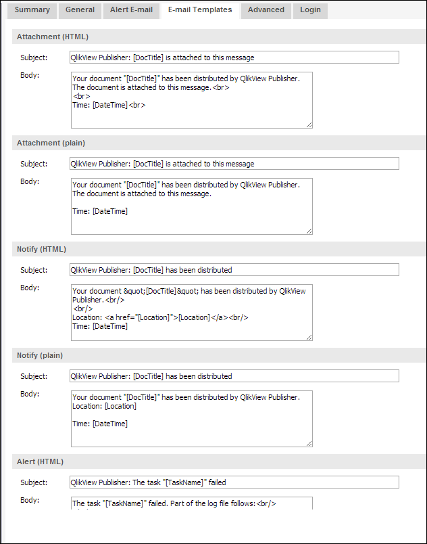
Task: Click the Attachment (HTML) Subject field
Action: click(x=234, y=58)
